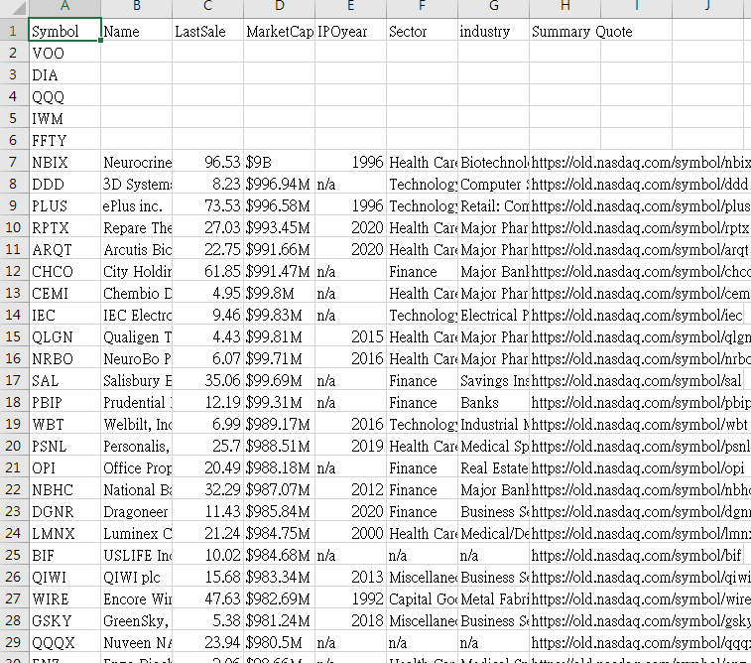The height and width of the screenshot is (663, 751).
Task: Open the nbix nasdaq link
Action: [x=641, y=163]
